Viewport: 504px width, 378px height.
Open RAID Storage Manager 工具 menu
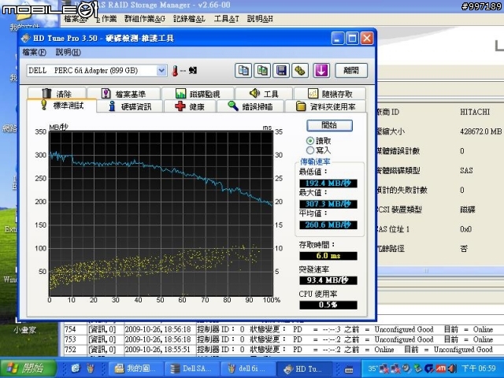point(226,19)
